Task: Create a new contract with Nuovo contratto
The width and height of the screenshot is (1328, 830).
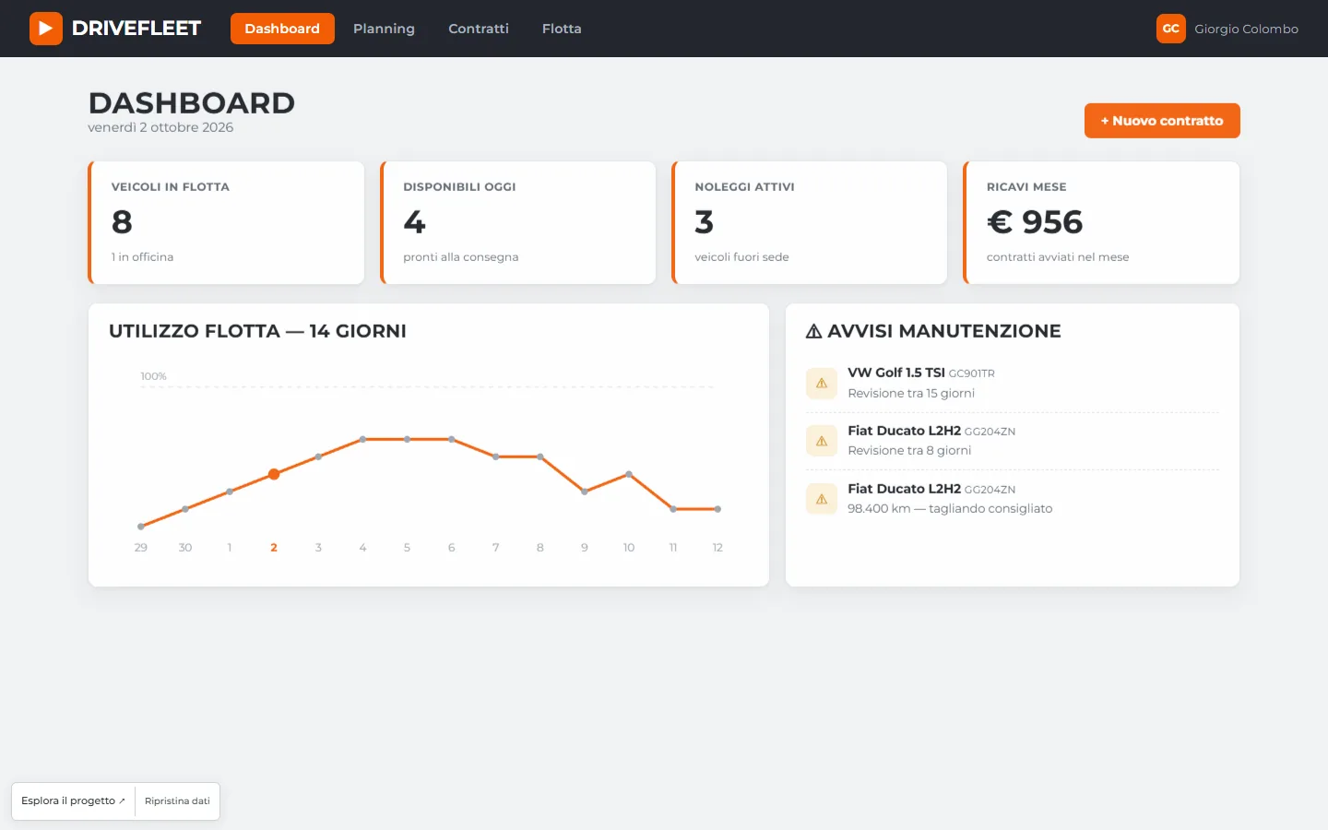Action: point(1162,121)
